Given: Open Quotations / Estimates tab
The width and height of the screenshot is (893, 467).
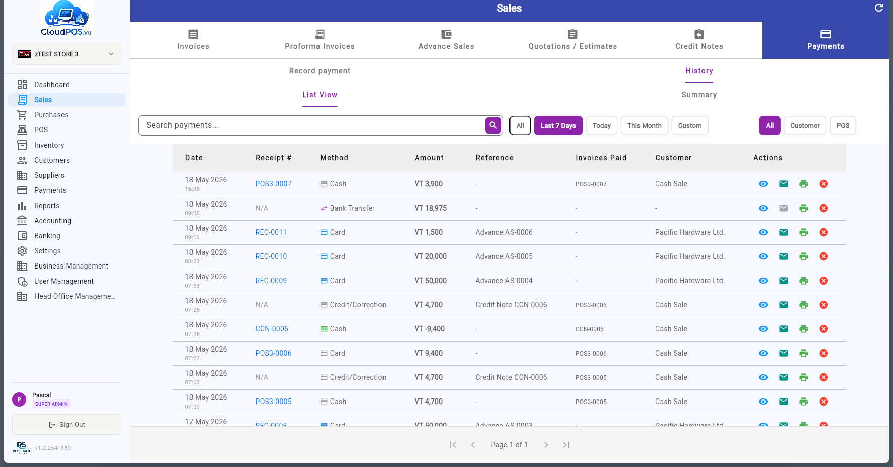Looking at the screenshot, I should point(572,40).
